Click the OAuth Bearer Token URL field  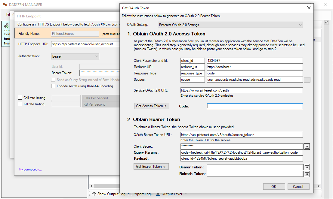click(242, 135)
